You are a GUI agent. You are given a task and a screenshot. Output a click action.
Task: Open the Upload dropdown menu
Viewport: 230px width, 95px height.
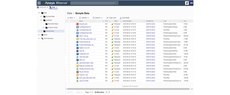click(x=84, y=18)
